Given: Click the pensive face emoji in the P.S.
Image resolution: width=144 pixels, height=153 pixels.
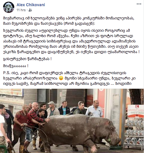Looking at the screenshot, I should coord(61,78).
